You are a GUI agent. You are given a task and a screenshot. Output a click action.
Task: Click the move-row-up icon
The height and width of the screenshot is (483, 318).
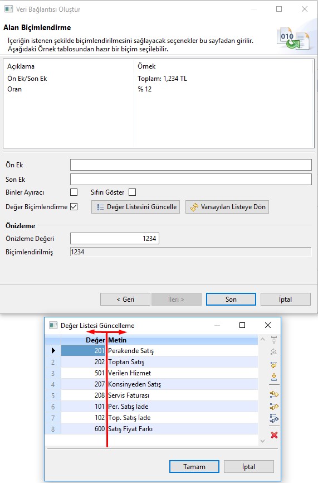click(273, 352)
